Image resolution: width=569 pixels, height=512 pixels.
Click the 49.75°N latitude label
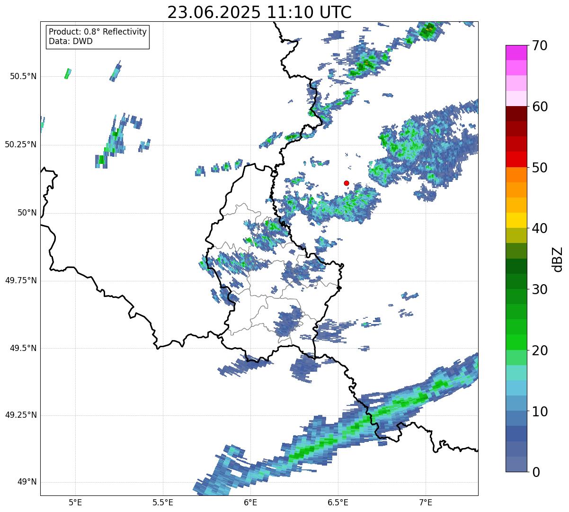[x=21, y=280]
